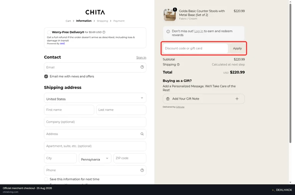Expand Add Your Gift Note
Screen dimensions: 295x195
(x=204, y=99)
